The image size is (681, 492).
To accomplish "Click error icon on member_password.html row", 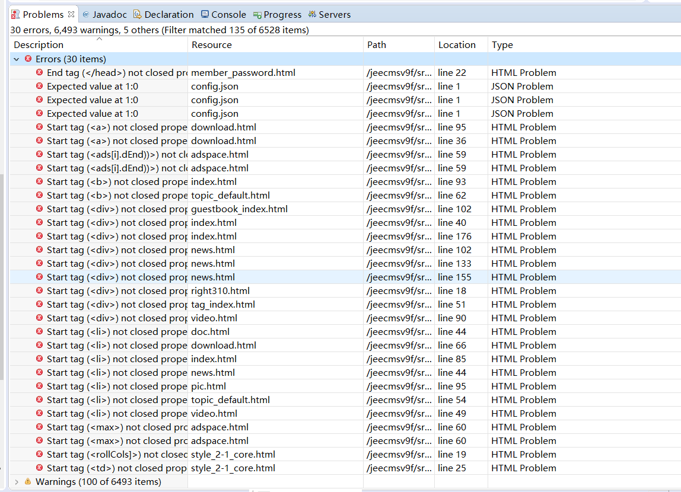I will click(x=40, y=72).
